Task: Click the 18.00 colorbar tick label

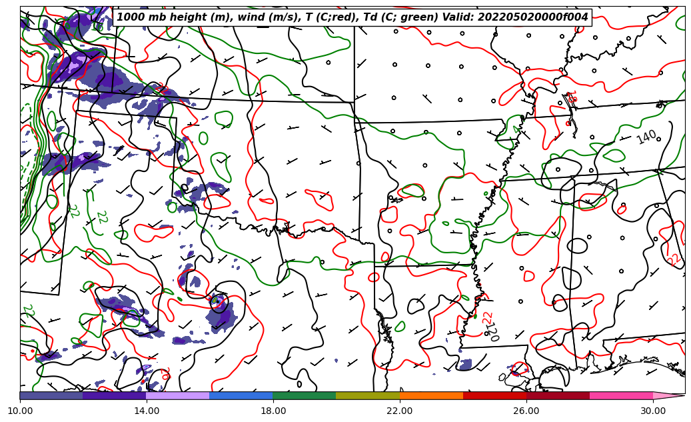Action: click(273, 411)
